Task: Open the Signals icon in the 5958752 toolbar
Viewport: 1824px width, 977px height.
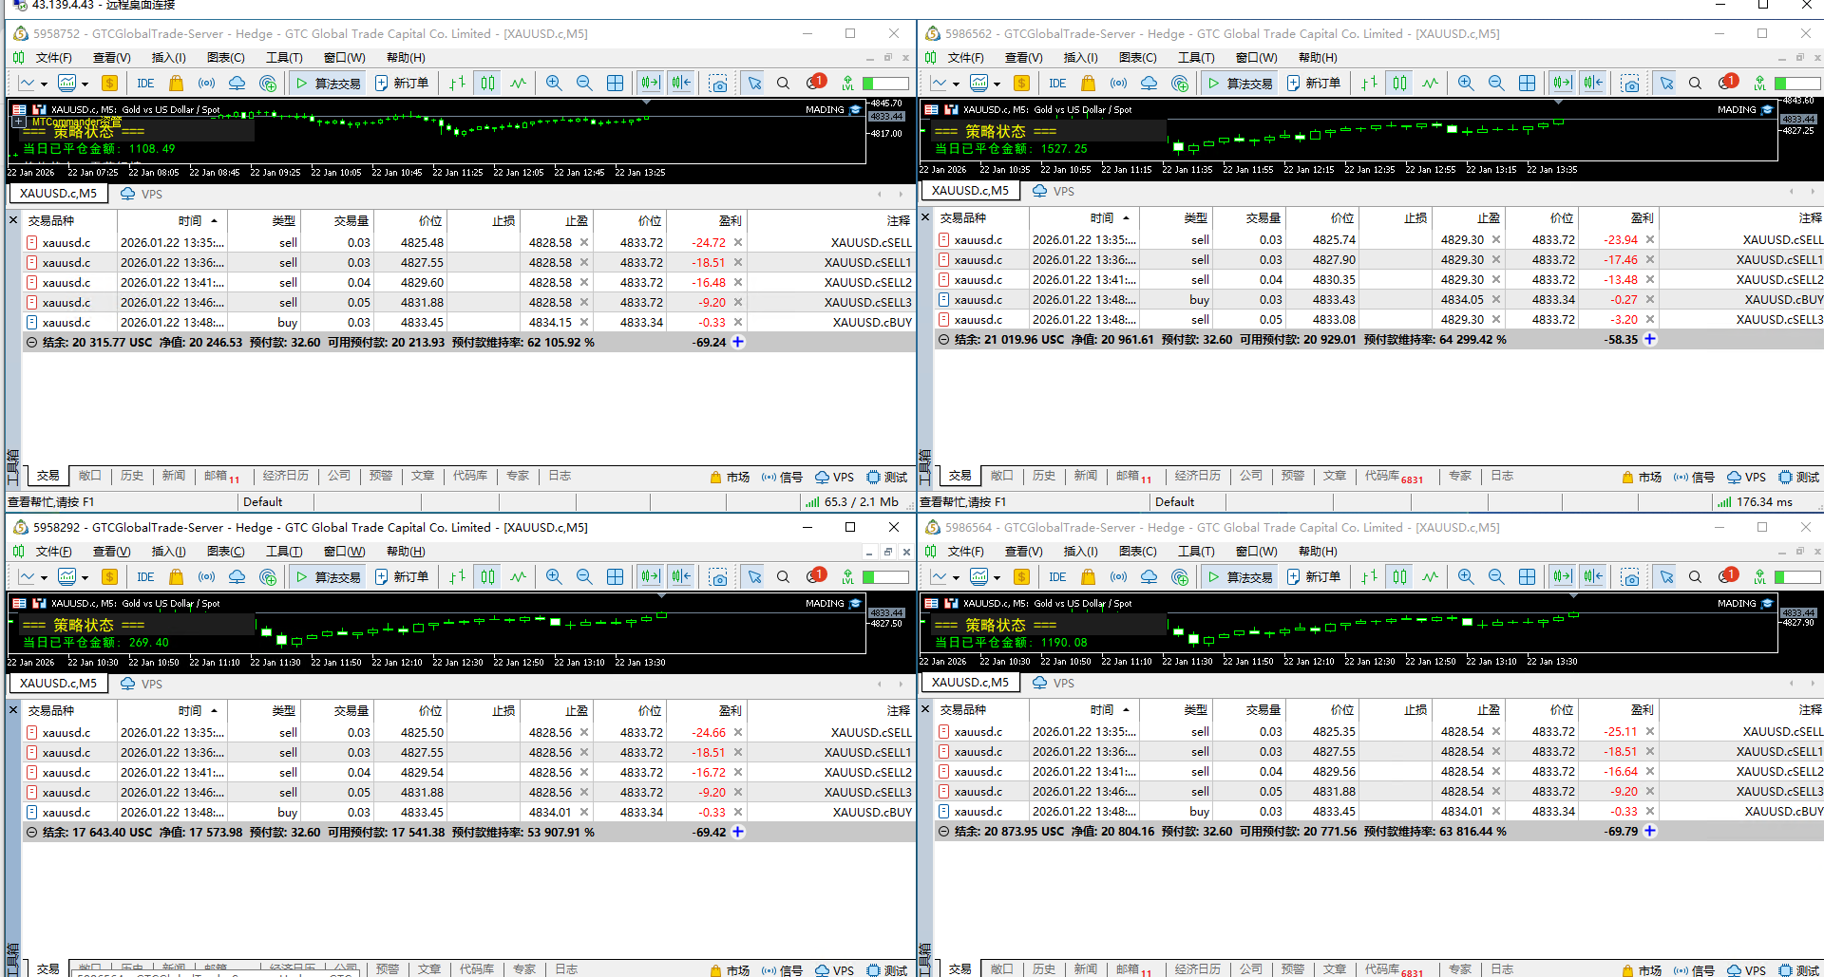Action: tap(206, 84)
